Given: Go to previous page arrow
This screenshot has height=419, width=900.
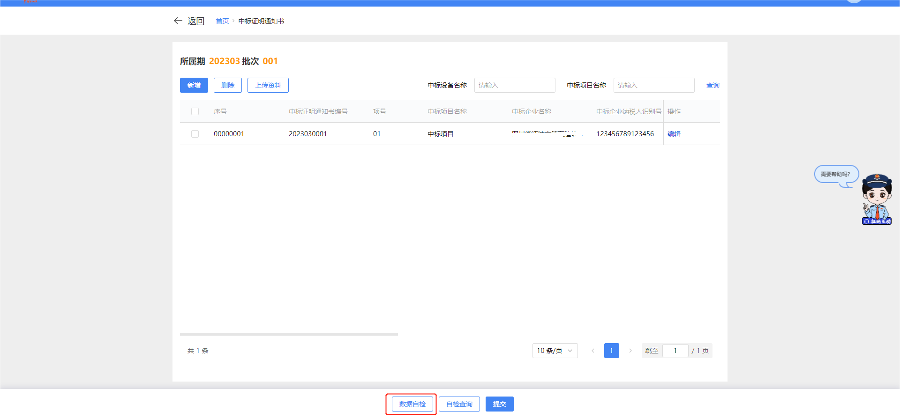Looking at the screenshot, I should (593, 351).
